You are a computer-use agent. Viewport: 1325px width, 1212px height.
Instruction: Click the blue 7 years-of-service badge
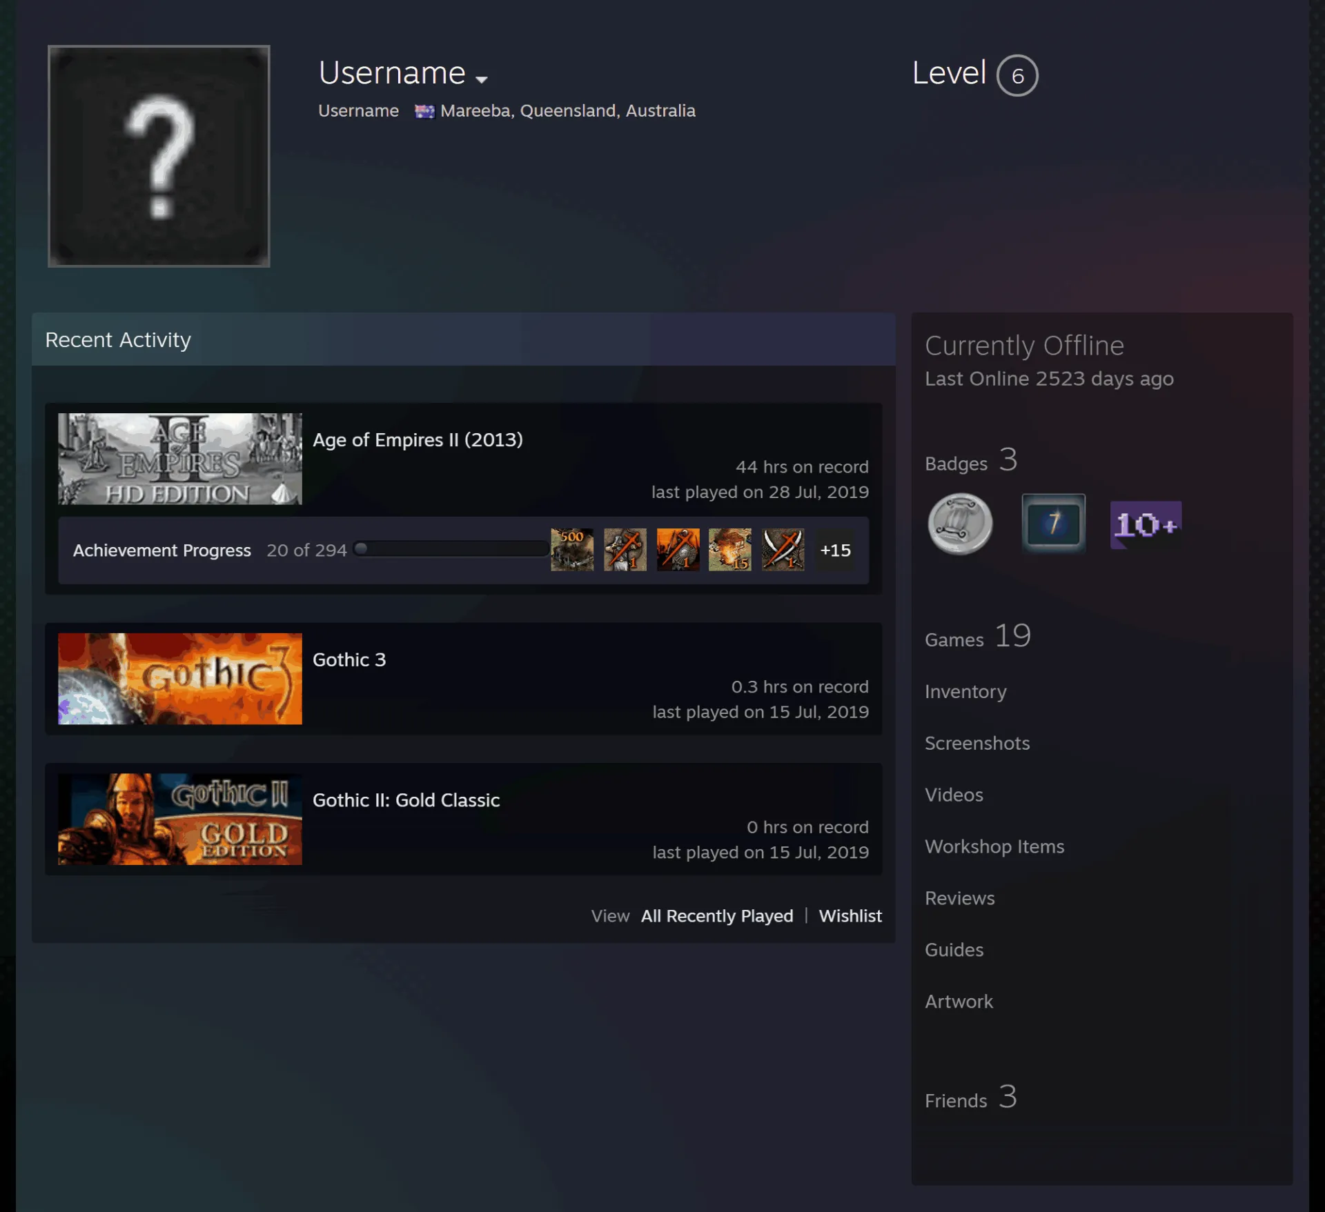coord(1053,524)
